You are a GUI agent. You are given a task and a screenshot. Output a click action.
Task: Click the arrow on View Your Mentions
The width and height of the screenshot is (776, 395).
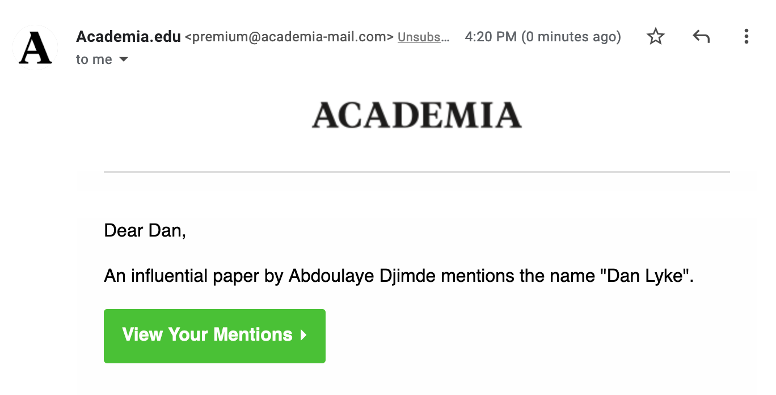303,335
